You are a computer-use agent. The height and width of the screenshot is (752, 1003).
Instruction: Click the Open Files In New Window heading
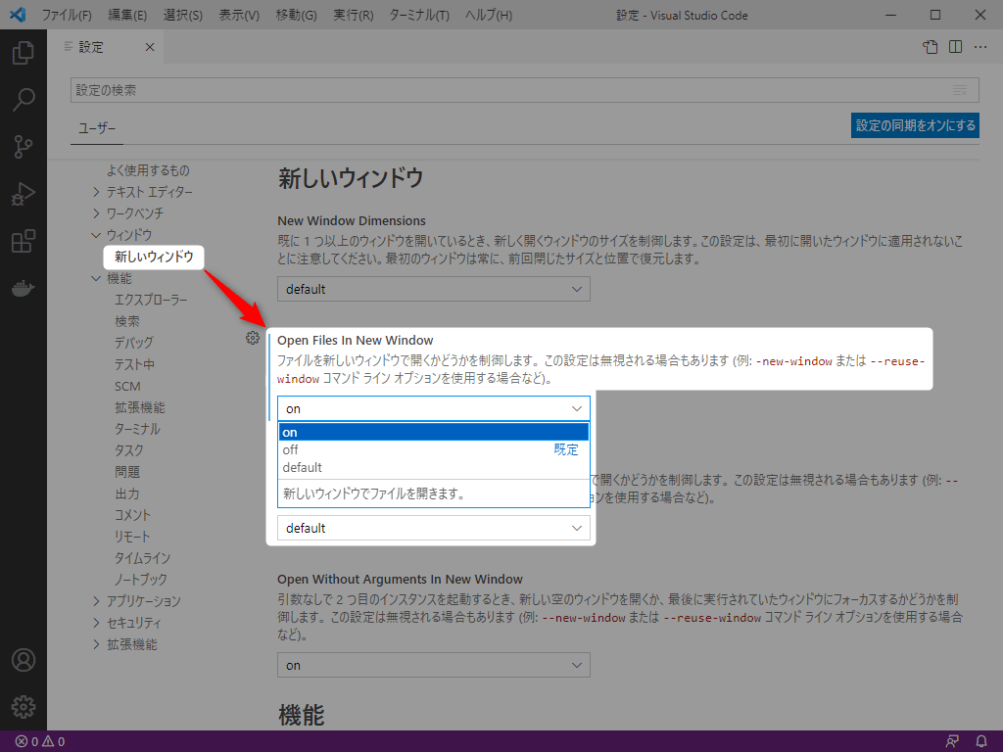click(355, 340)
